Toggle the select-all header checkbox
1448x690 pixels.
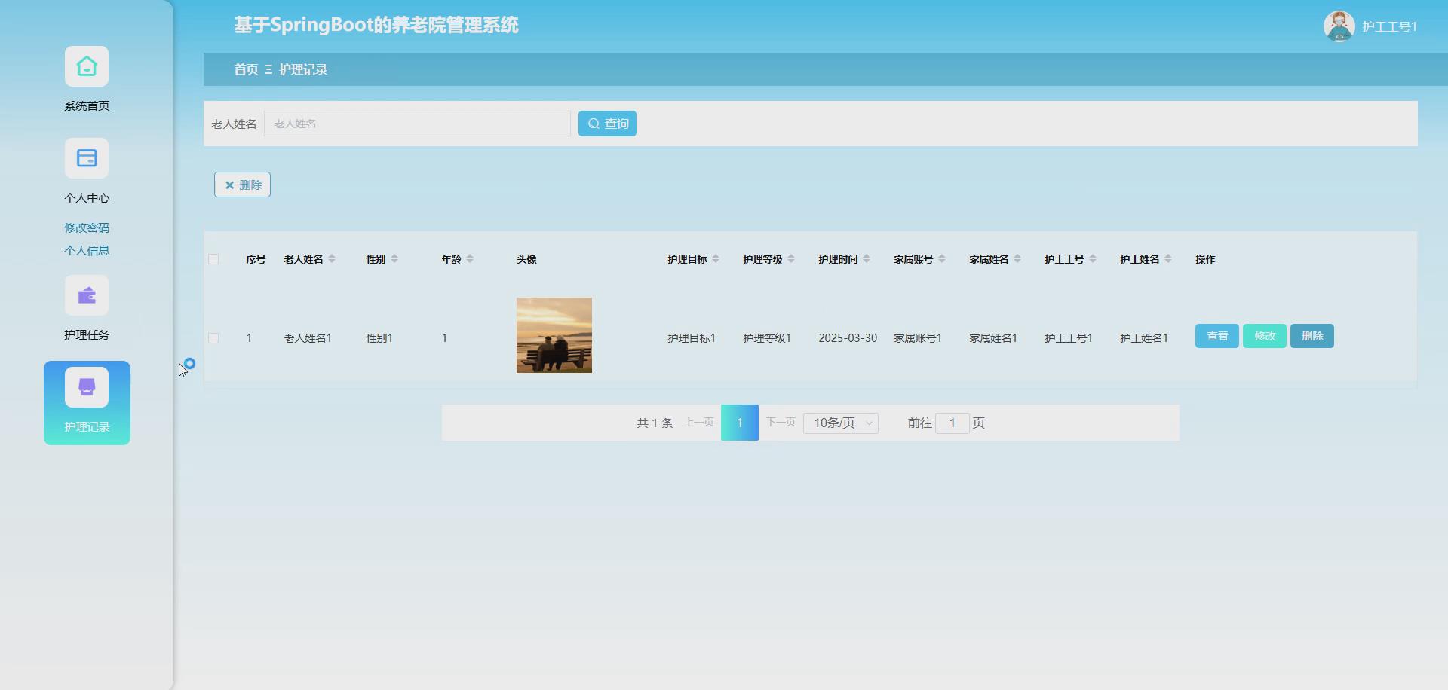[213, 259]
